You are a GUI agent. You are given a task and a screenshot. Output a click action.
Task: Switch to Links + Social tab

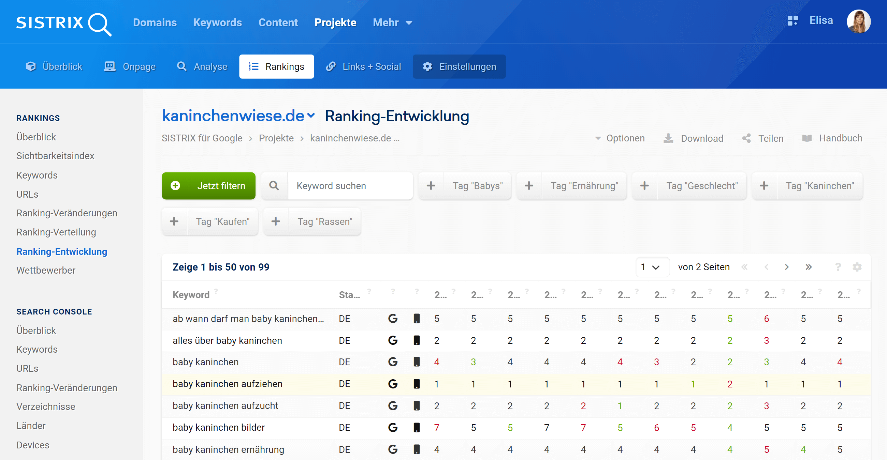[363, 67]
